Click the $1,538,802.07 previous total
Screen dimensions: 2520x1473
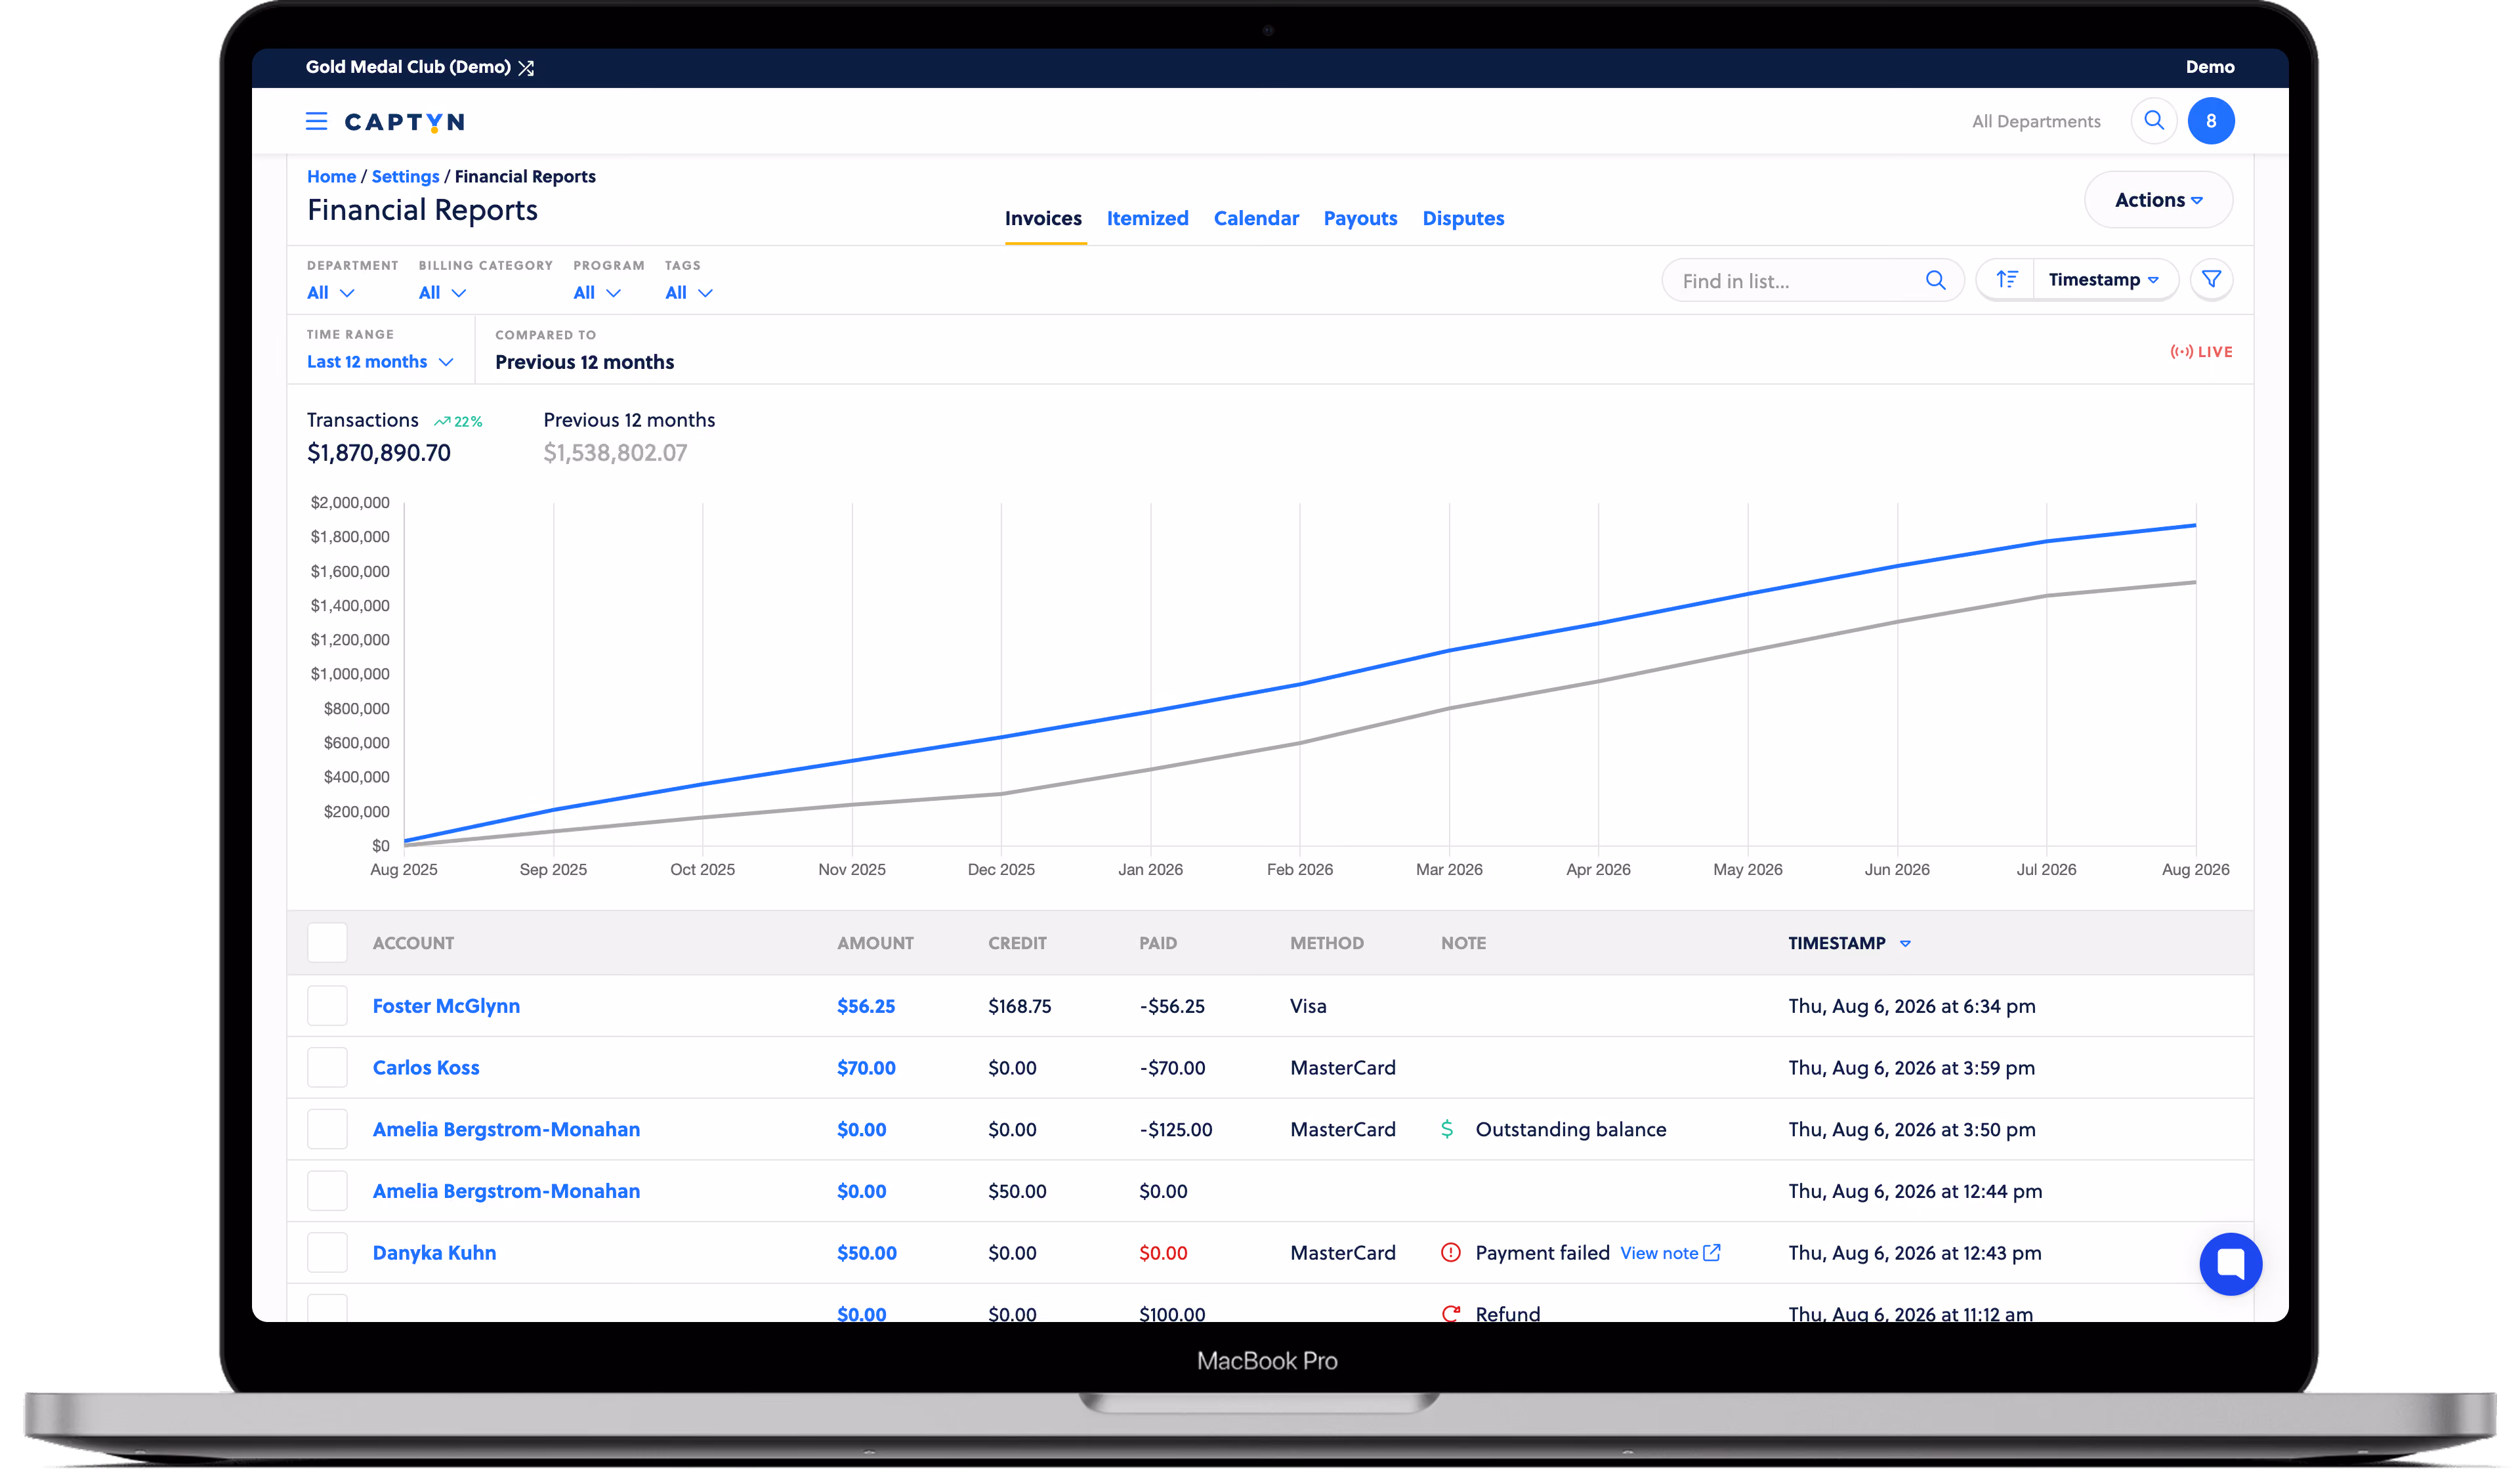point(615,453)
